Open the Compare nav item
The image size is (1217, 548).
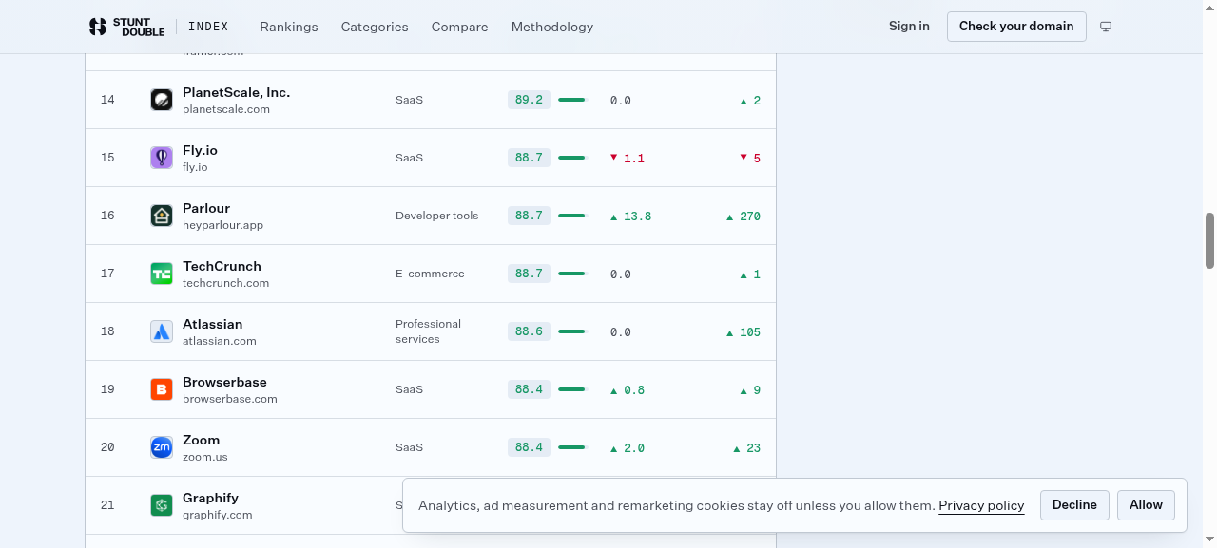pos(459,27)
